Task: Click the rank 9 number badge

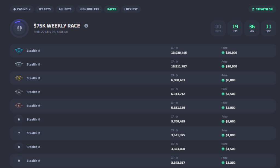Action: [x=19, y=161]
